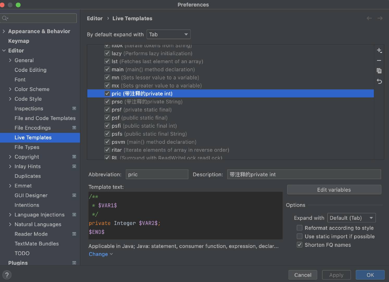The image size is (389, 282).
Task: Click the Apply button
Action: pyautogui.click(x=336, y=275)
